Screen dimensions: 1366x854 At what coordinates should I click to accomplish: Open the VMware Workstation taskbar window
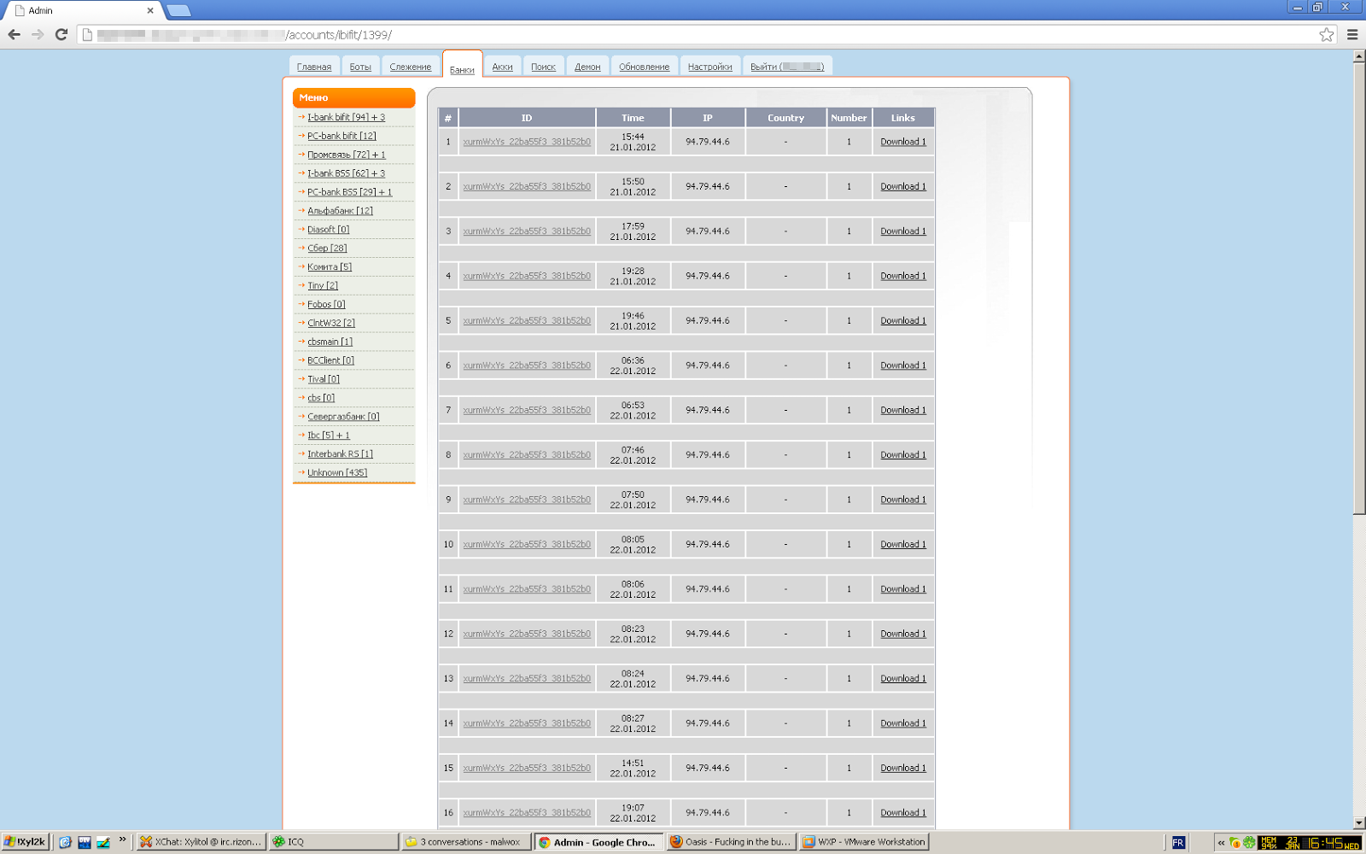pos(863,842)
